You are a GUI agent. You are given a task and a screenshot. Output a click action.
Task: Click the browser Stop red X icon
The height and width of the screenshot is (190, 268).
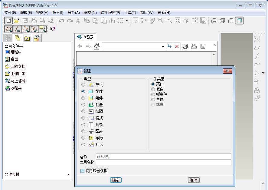click(177, 46)
